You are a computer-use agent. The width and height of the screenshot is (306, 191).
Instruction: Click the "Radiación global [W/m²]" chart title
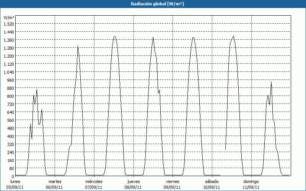[153, 4]
